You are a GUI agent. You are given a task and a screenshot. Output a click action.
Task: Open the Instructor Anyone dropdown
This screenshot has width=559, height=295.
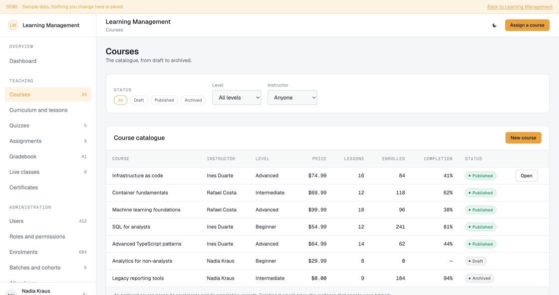(x=292, y=98)
